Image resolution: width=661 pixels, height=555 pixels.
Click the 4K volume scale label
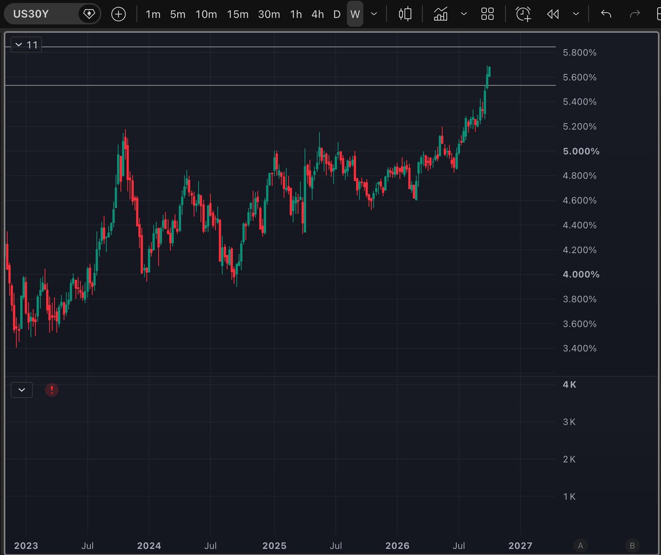(569, 385)
